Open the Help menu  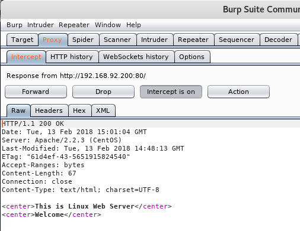(133, 25)
